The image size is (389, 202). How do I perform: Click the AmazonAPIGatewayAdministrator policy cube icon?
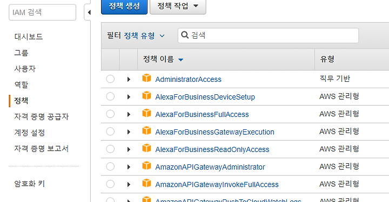146,166
